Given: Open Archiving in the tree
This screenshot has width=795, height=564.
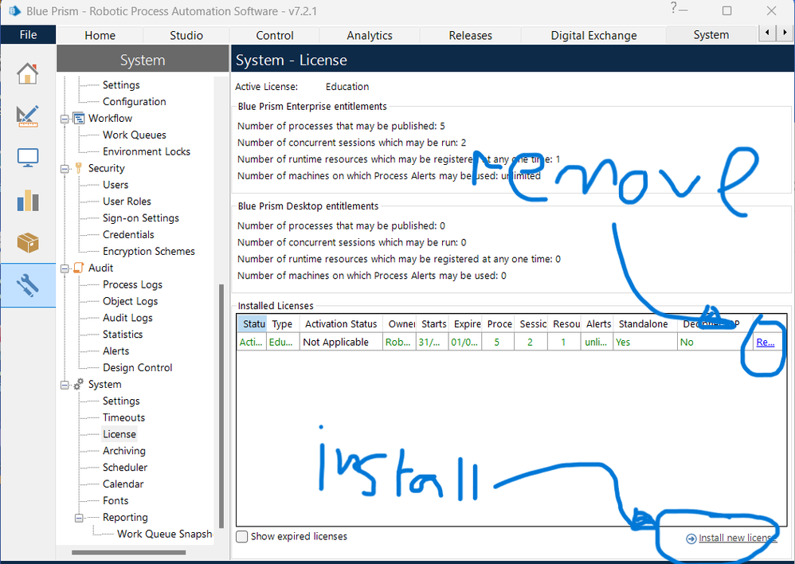Looking at the screenshot, I should click(x=124, y=451).
